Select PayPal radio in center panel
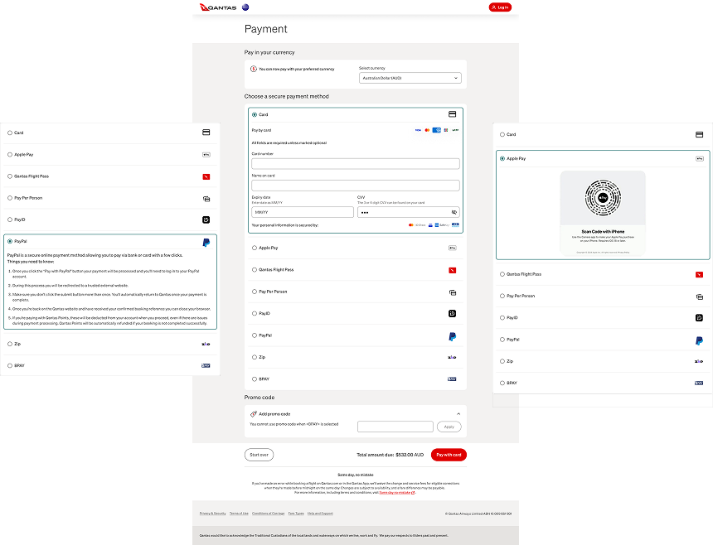Image resolution: width=713 pixels, height=545 pixels. [x=255, y=335]
